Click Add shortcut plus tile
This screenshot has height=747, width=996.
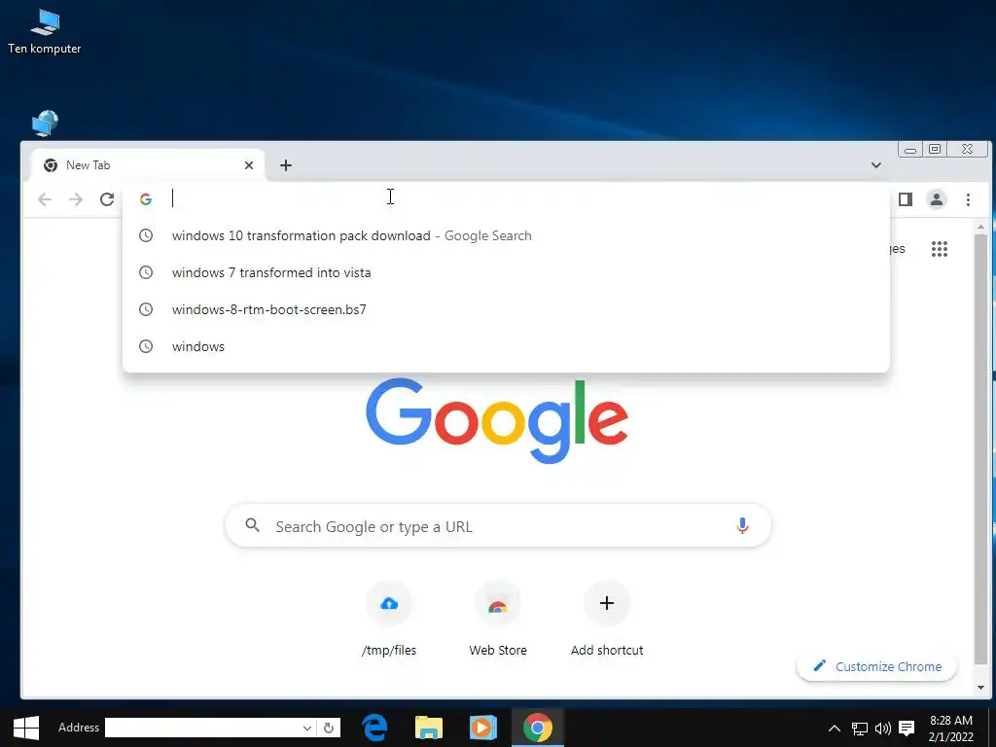(607, 620)
